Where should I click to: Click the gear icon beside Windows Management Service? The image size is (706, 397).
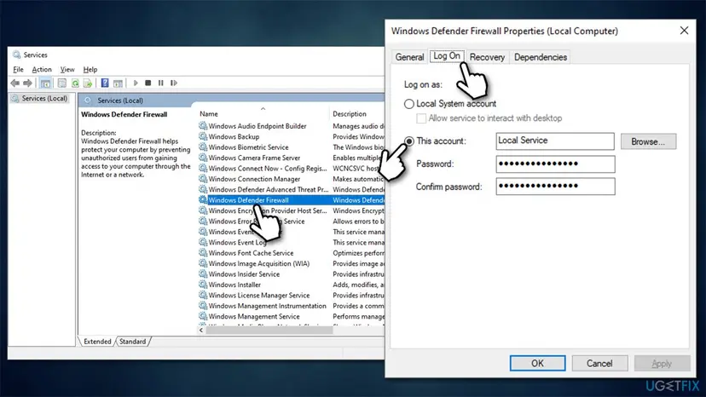tap(203, 316)
